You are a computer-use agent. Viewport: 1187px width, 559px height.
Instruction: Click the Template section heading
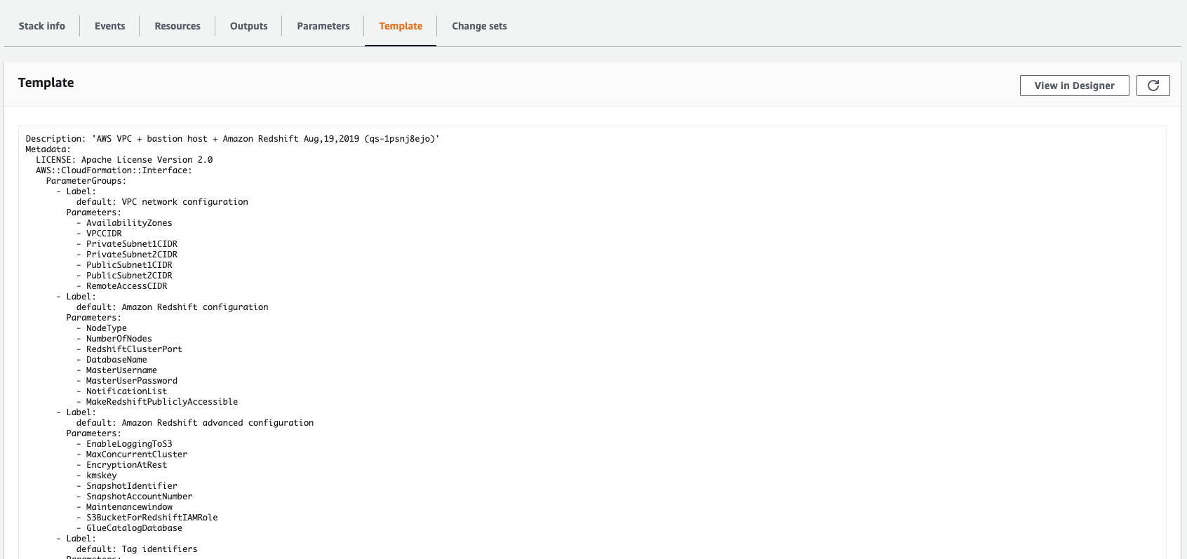(46, 83)
